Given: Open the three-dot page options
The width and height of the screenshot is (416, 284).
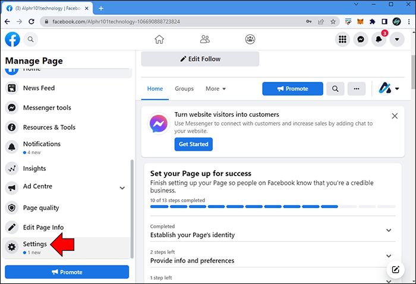Looking at the screenshot, I should [357, 89].
